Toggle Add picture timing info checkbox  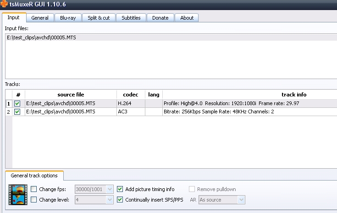[120, 189]
